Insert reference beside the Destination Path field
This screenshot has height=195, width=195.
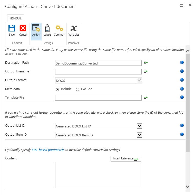[x=146, y=63]
